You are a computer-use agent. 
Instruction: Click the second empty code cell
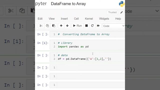[87, 76]
